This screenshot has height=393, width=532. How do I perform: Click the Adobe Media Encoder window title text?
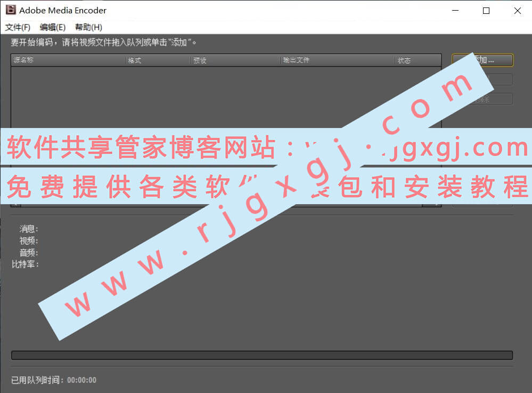(x=63, y=11)
